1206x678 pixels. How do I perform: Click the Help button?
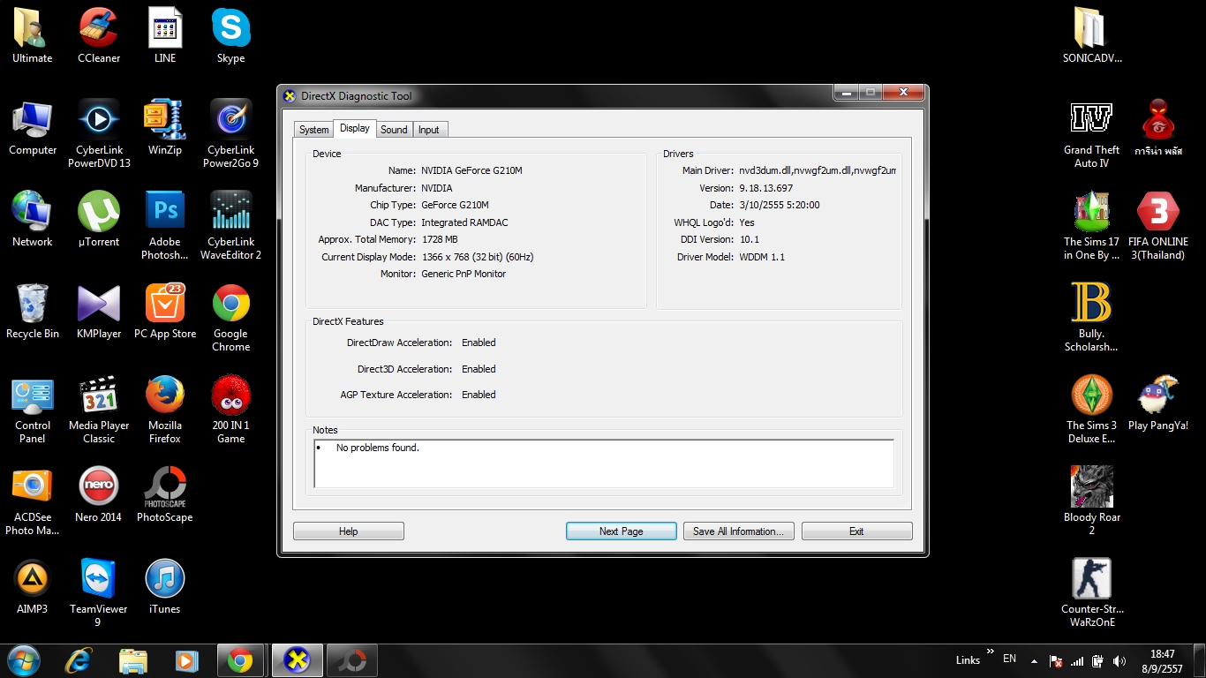[x=349, y=531]
